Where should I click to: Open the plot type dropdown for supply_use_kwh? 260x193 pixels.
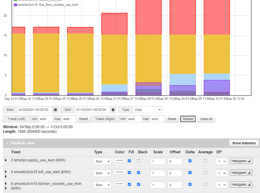pyautogui.click(x=102, y=161)
